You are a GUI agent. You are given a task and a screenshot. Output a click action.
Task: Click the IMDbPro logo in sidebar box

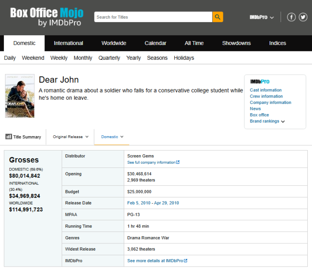(259, 81)
